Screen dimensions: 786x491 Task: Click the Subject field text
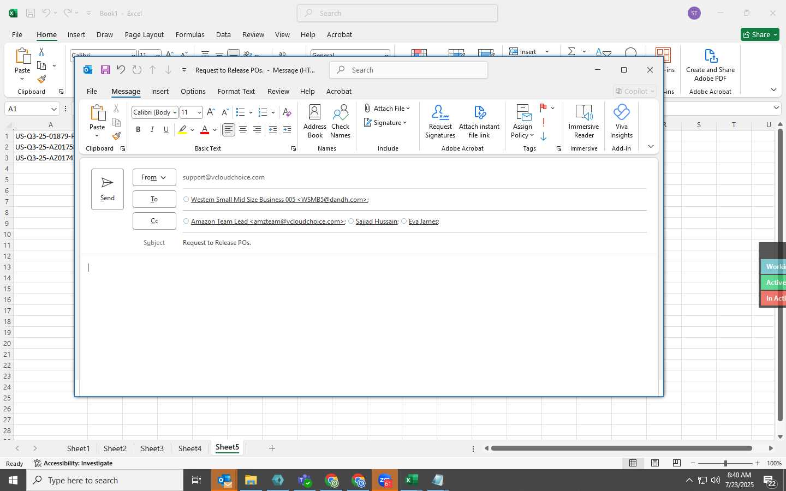point(217,243)
